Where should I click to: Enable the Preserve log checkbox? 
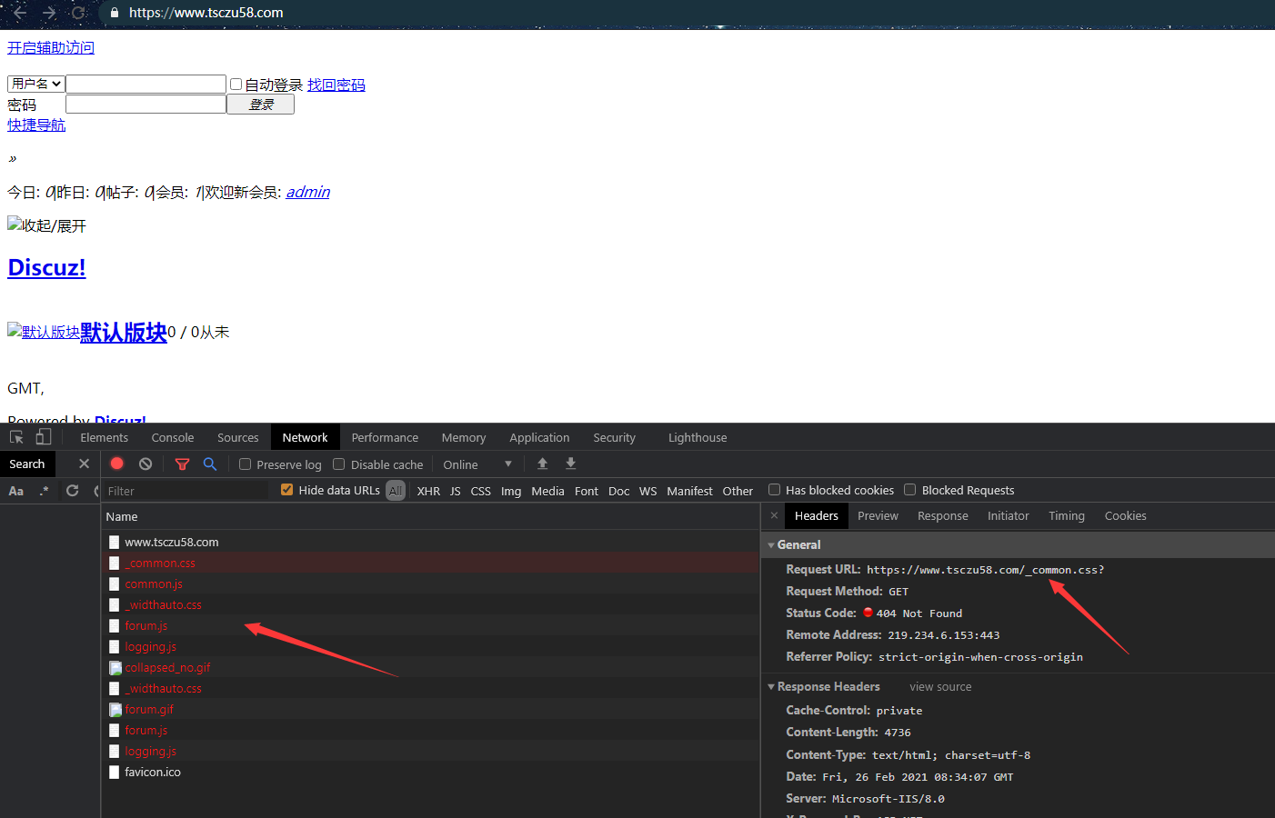(246, 464)
